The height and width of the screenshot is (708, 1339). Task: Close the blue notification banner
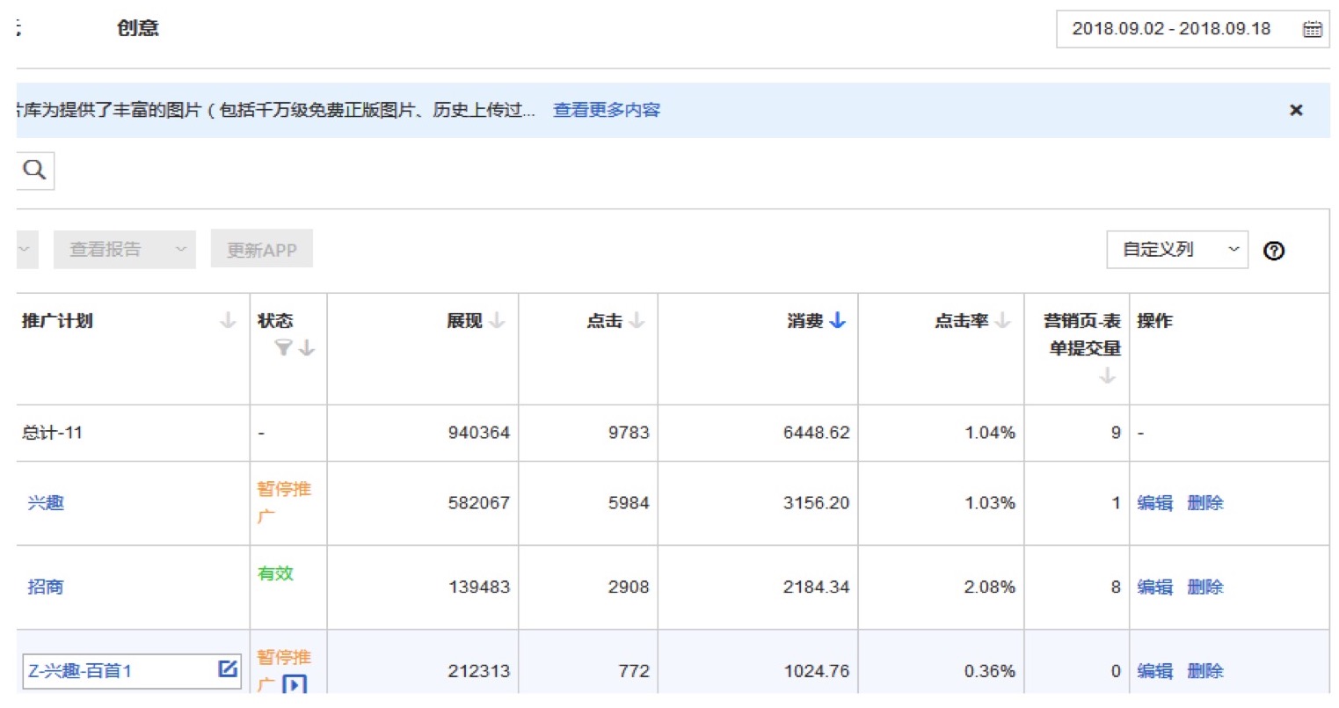1295,110
